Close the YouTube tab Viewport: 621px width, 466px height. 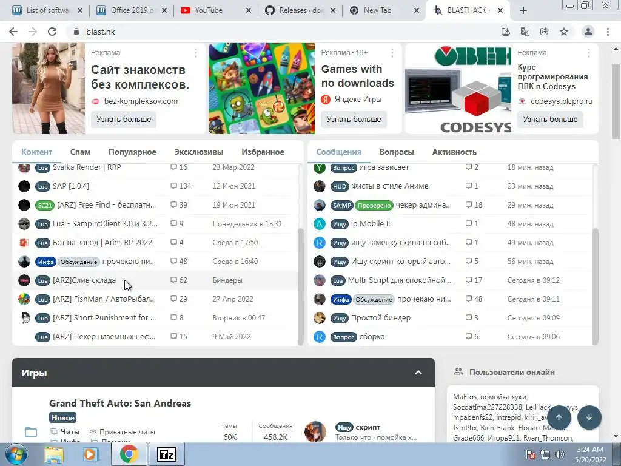[x=248, y=10]
